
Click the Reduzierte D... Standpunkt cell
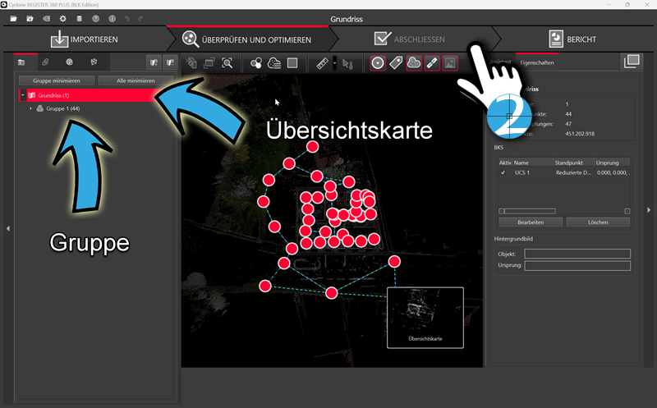click(573, 172)
